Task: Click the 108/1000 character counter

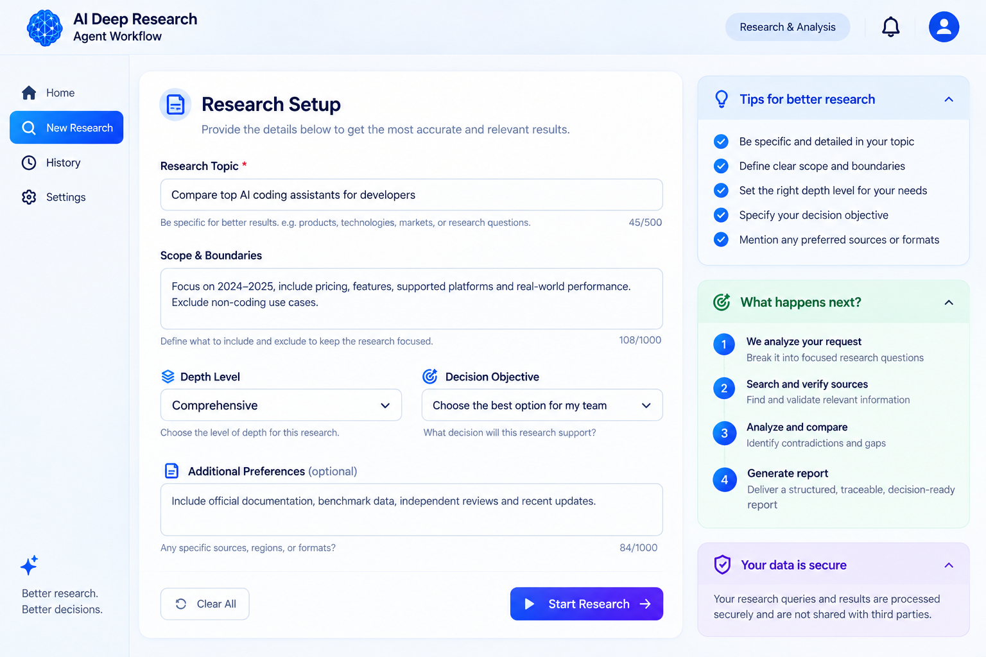Action: pyautogui.click(x=640, y=340)
